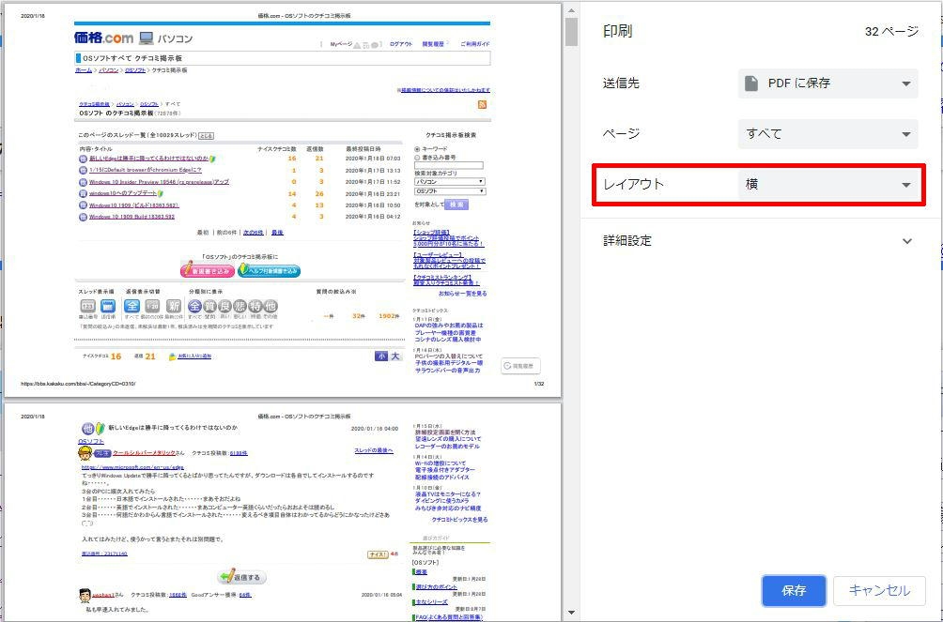Open thread 新しいEdgeは勝手に降ってくるわけではないのか
The width and height of the screenshot is (943, 622).
coord(148,159)
